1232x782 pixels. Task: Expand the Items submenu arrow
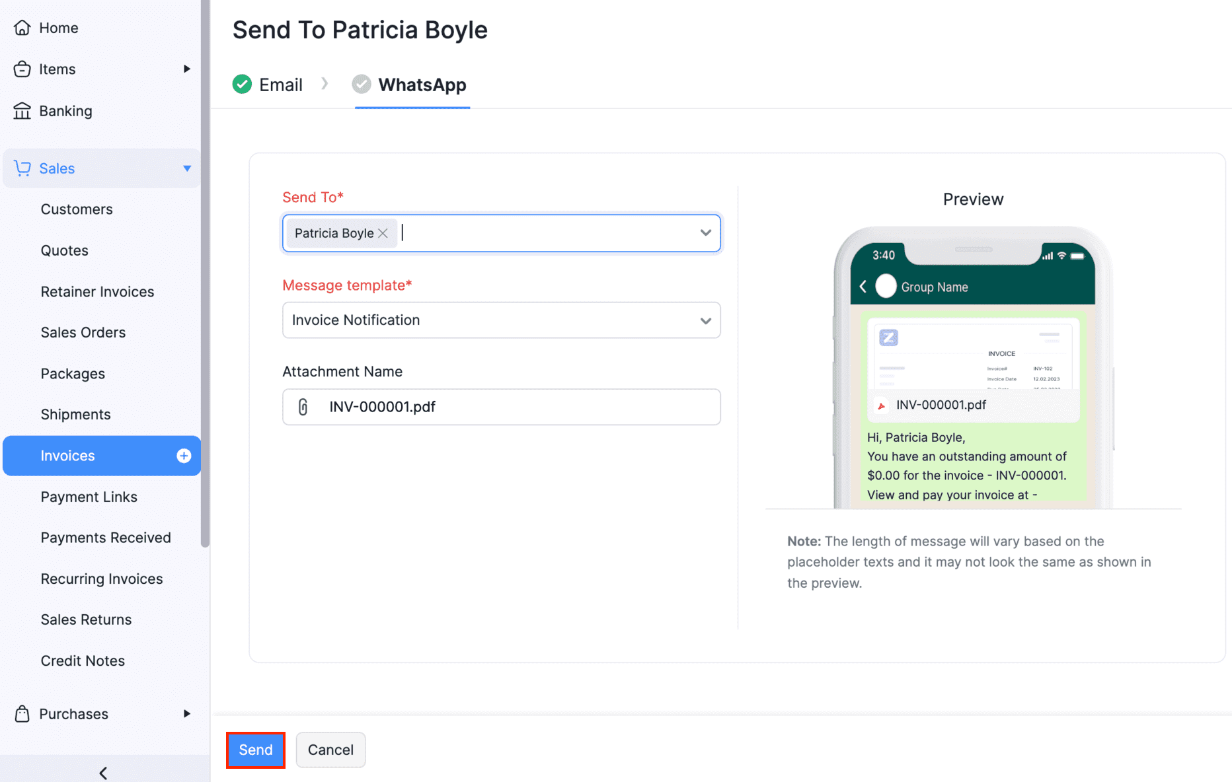coord(188,69)
